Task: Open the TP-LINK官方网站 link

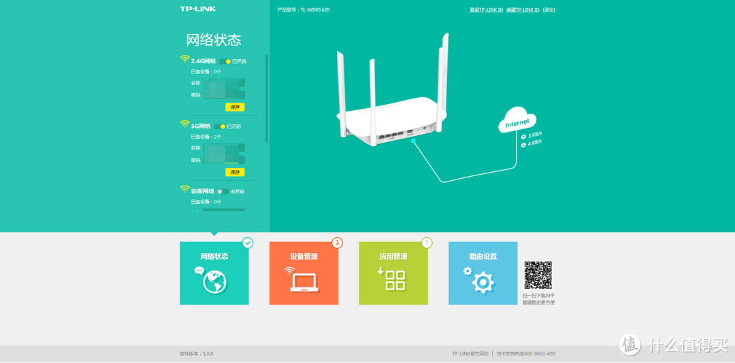Action: pyautogui.click(x=470, y=353)
